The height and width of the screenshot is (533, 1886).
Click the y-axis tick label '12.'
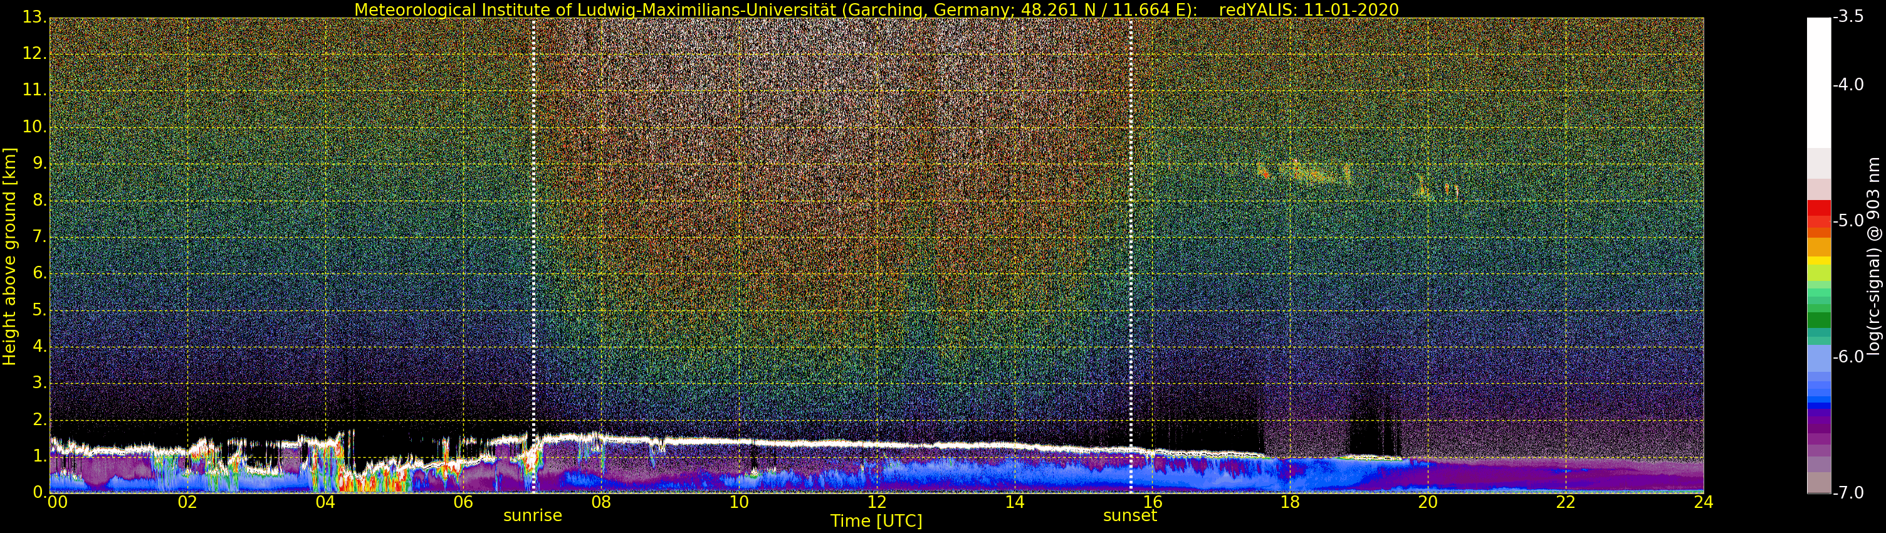pos(34,54)
